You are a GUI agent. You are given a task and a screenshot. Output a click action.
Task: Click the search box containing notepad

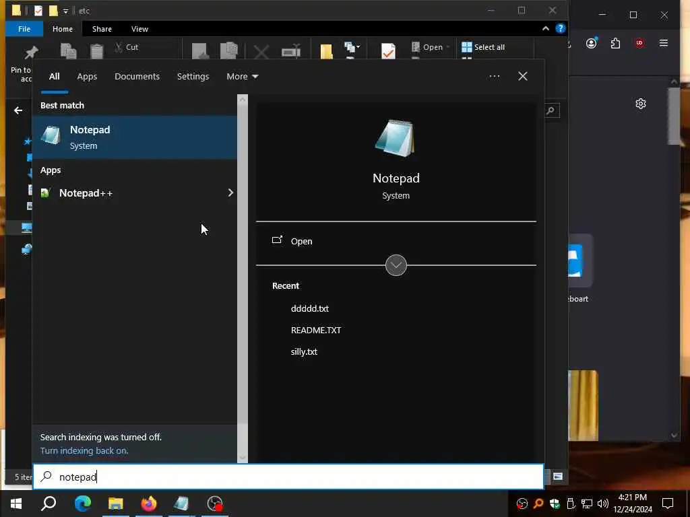click(x=288, y=477)
